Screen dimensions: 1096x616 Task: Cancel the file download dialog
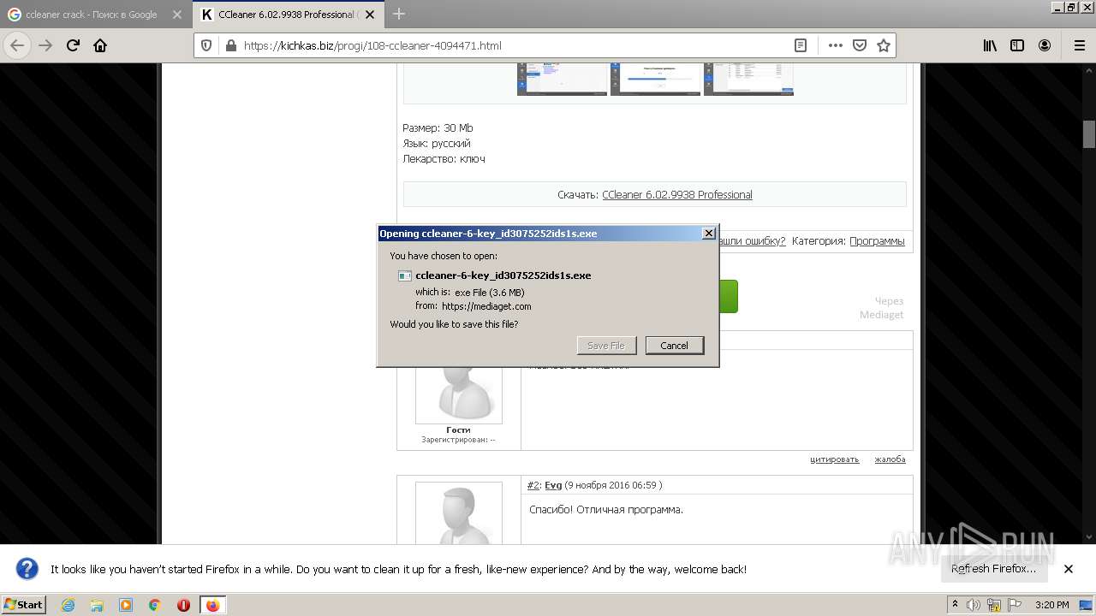(674, 345)
